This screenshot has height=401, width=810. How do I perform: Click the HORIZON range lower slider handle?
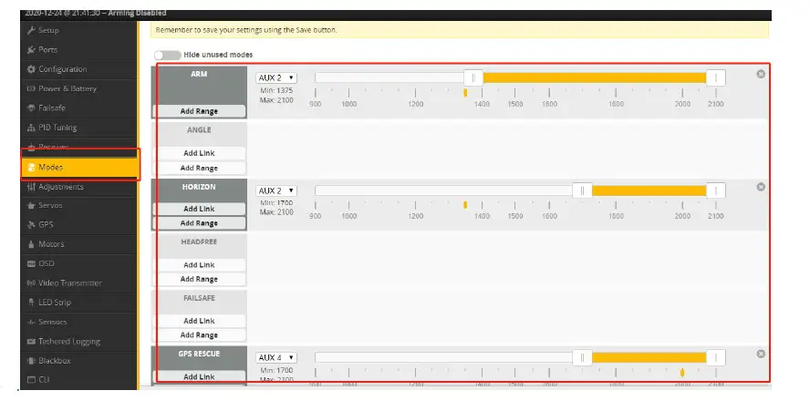(582, 190)
